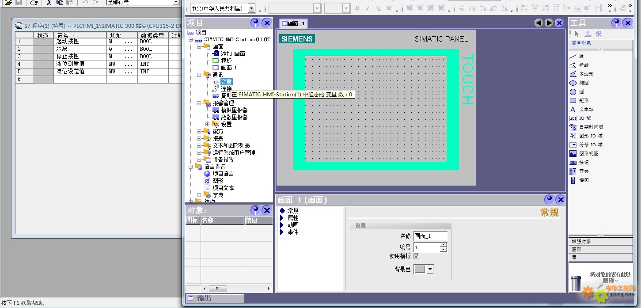641x308 pixels.
Task: Select the 符号 IO 域 tool
Action: pyautogui.click(x=586, y=144)
